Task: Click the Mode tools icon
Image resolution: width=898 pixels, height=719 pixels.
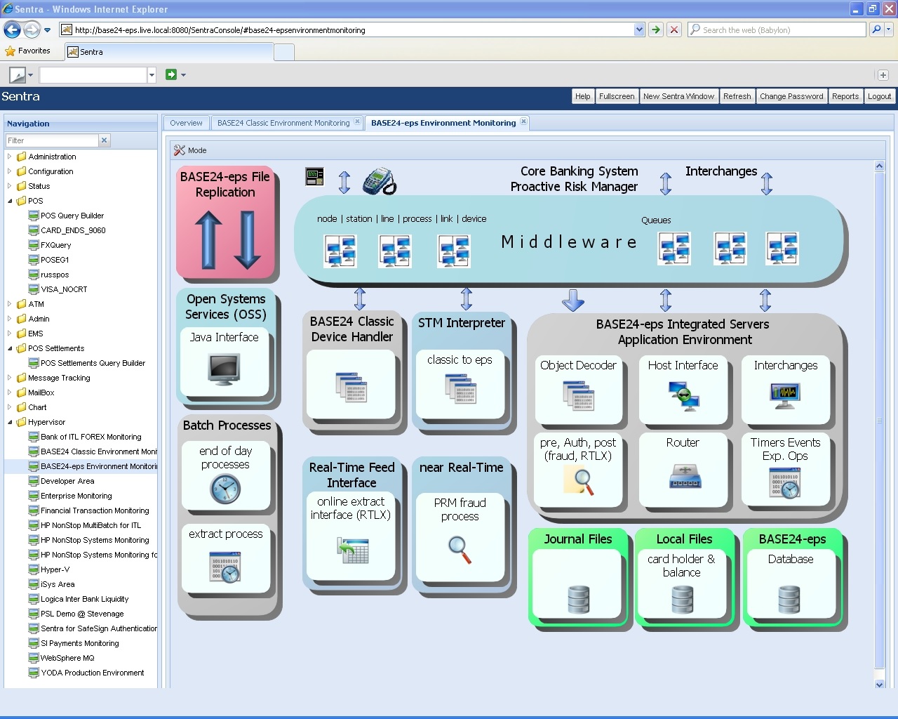Action: pos(180,150)
